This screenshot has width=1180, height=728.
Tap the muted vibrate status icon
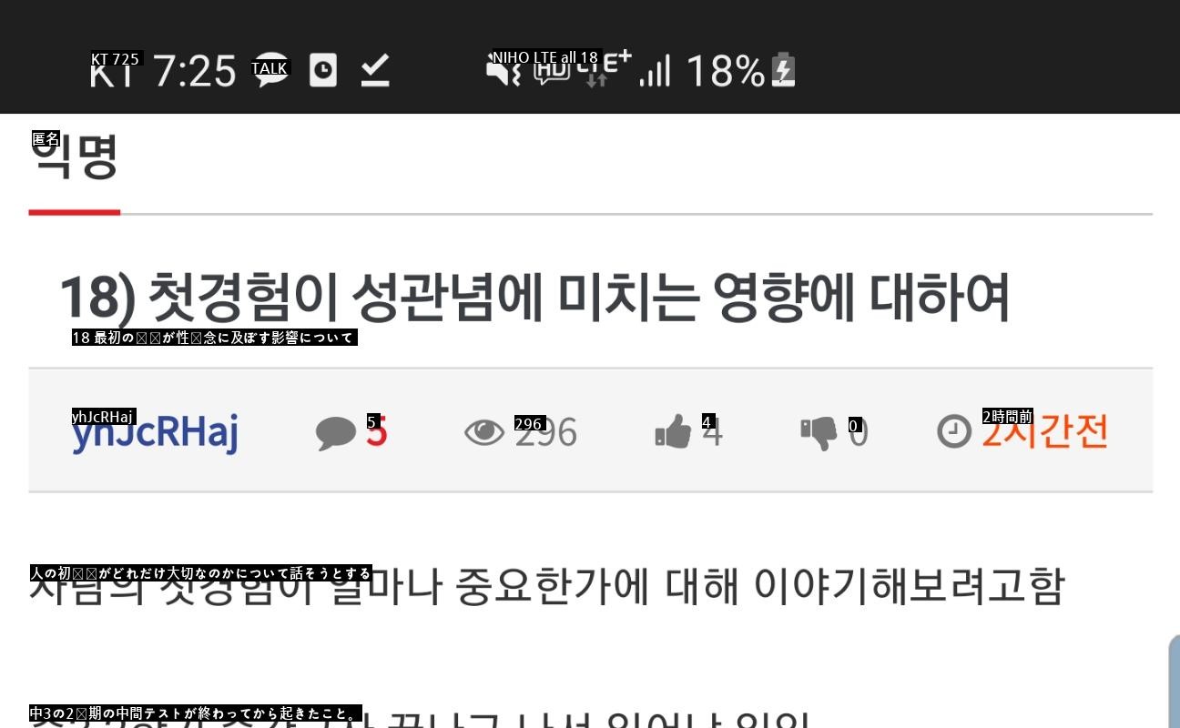pos(504,70)
